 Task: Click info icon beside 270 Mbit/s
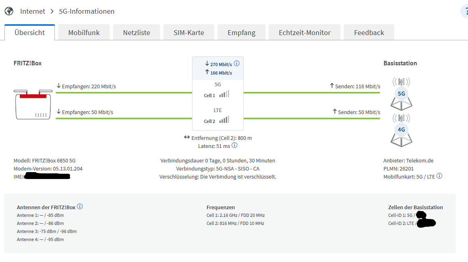coord(237,63)
